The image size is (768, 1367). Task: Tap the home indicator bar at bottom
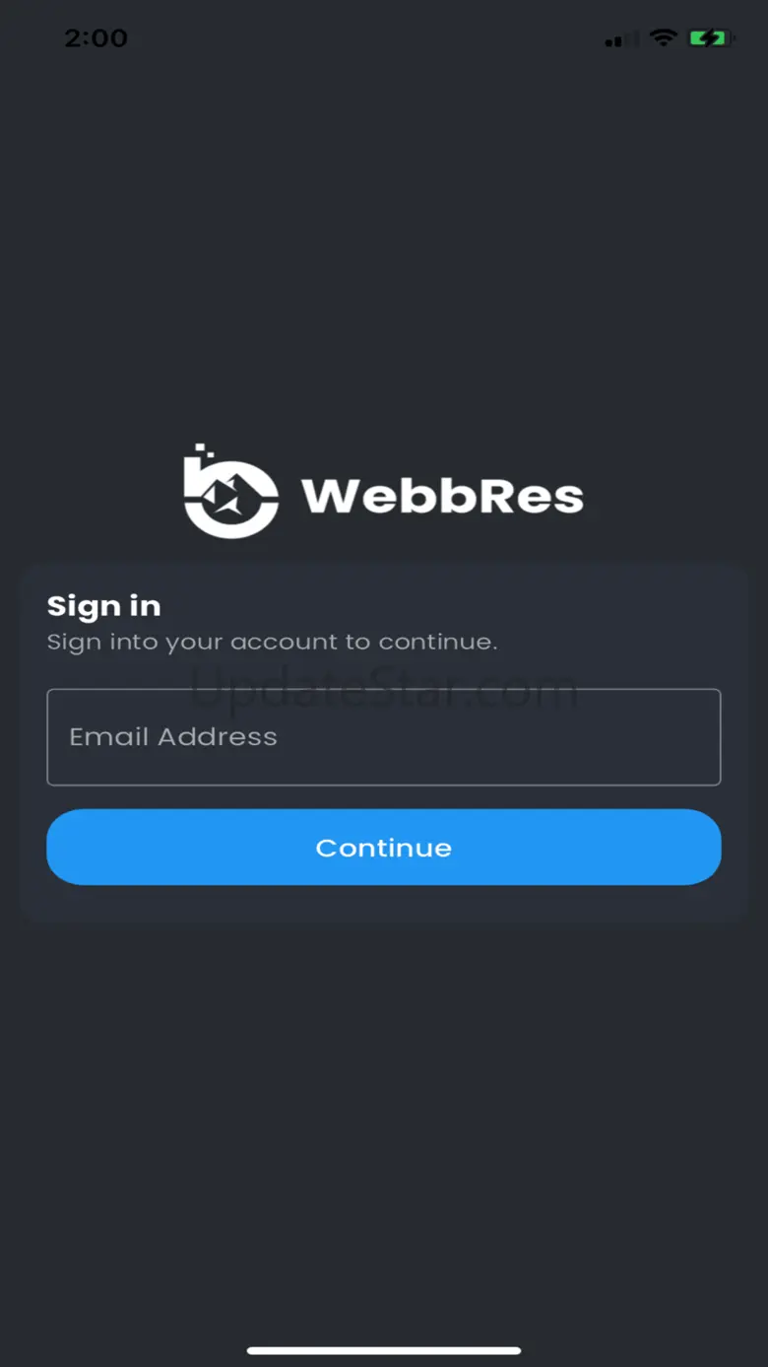[384, 1350]
